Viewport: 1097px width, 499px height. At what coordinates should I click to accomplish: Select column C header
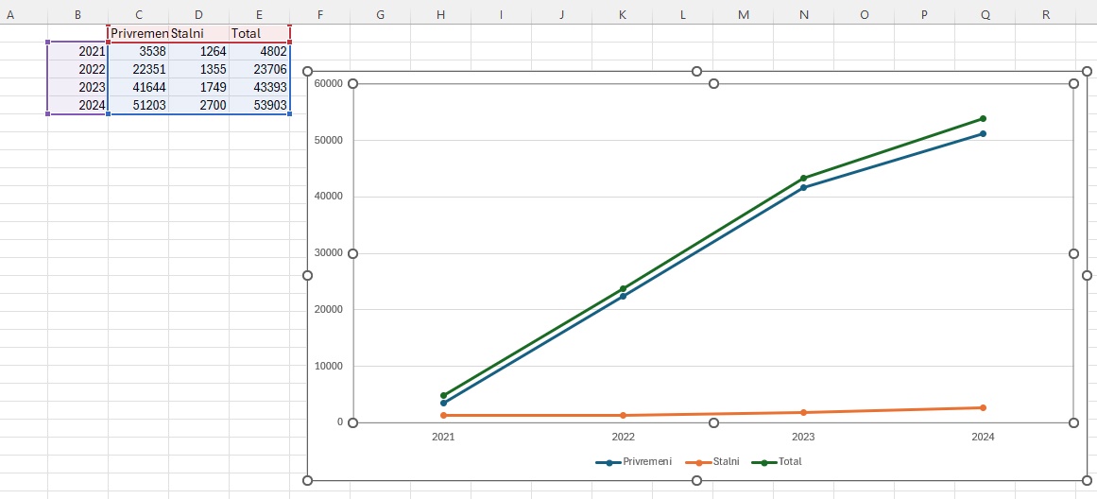(x=139, y=14)
